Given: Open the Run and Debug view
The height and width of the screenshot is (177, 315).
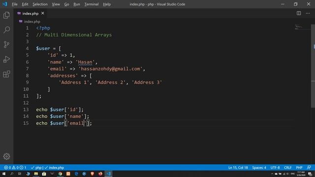Looking at the screenshot, I should point(6,59).
